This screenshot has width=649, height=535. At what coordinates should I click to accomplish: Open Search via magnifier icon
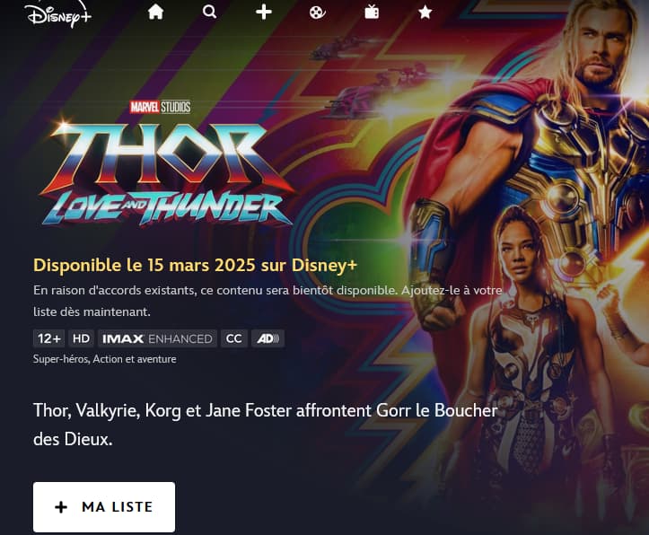pyautogui.click(x=209, y=12)
